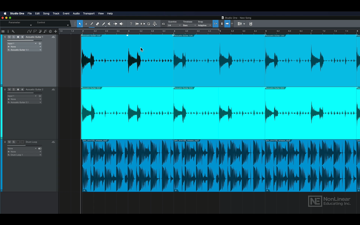
Task: Open the track list lines icon
Action: point(3,31)
